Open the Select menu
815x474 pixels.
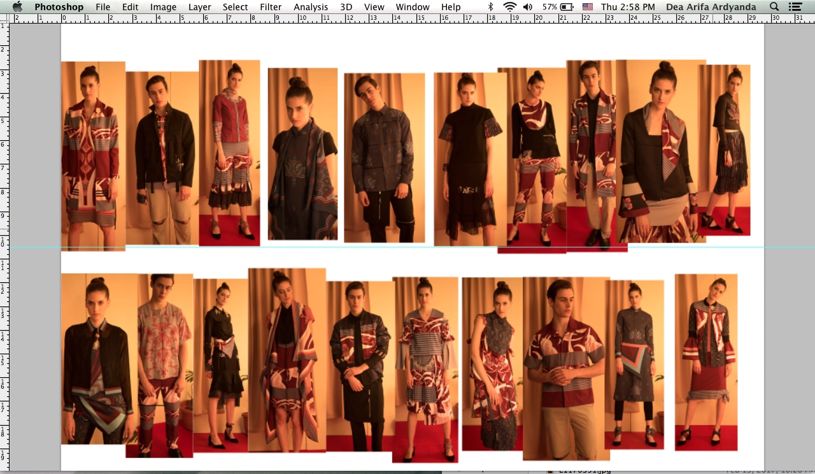(x=235, y=7)
